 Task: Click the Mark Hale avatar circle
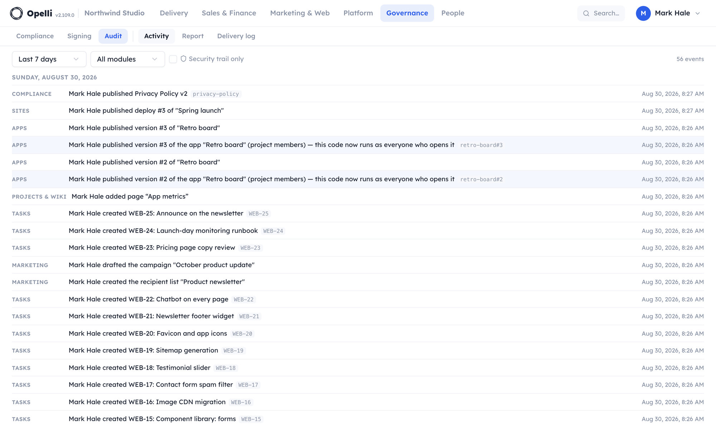(x=643, y=13)
